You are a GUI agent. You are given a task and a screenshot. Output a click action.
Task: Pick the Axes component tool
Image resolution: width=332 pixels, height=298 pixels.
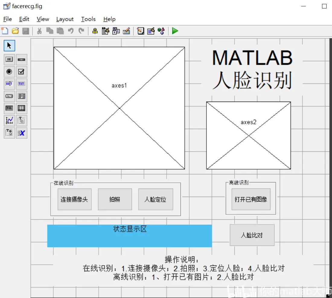click(x=9, y=121)
